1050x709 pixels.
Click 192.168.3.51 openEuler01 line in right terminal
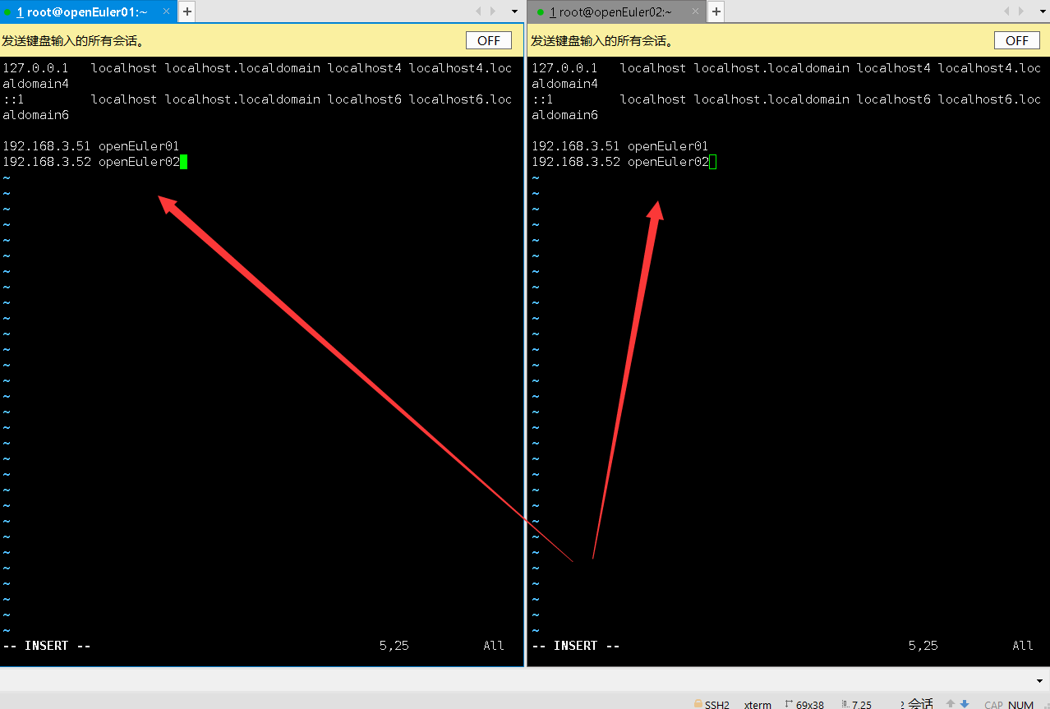click(x=619, y=146)
